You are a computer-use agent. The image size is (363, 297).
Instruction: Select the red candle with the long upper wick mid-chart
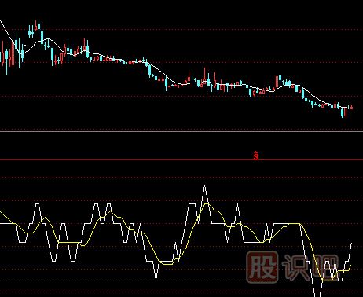pyautogui.click(x=205, y=76)
